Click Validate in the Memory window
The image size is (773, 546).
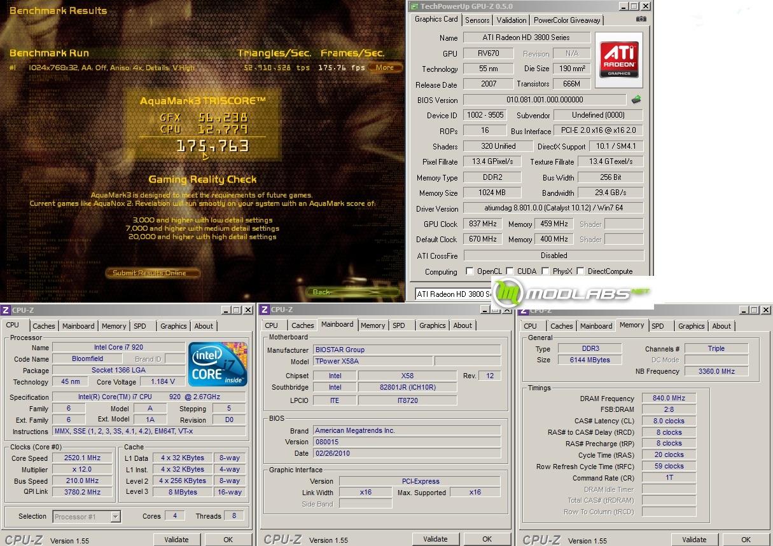click(x=694, y=540)
